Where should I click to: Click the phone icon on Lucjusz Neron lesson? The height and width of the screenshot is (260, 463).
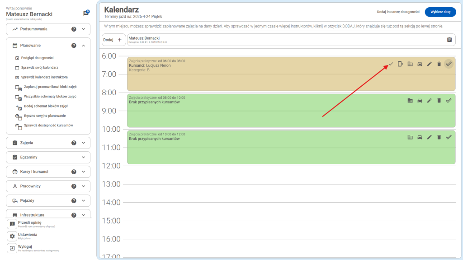(x=400, y=64)
